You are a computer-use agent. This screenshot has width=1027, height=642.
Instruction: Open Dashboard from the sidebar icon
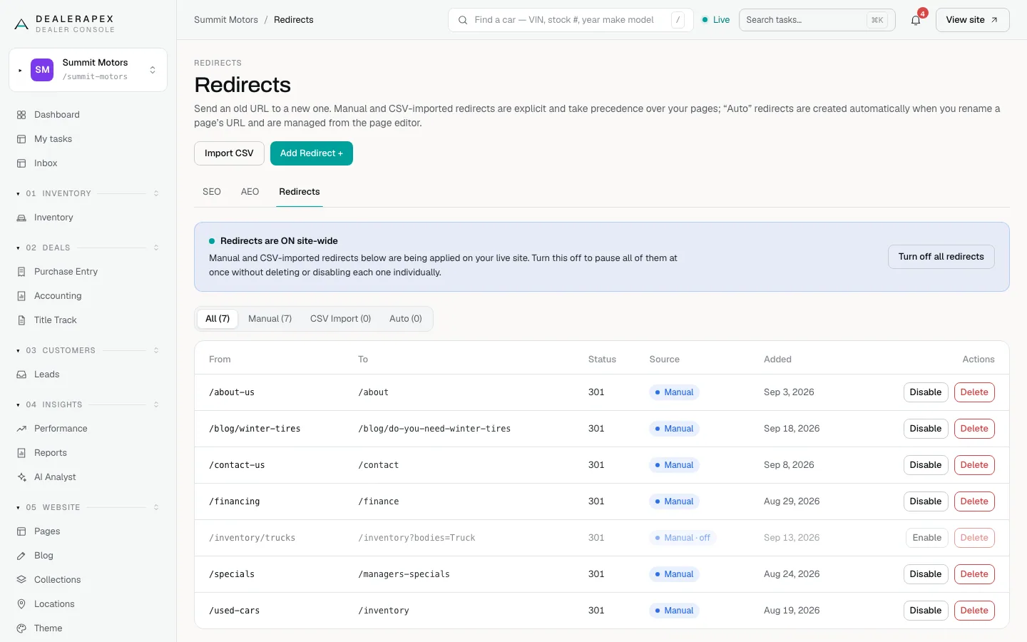tap(21, 115)
